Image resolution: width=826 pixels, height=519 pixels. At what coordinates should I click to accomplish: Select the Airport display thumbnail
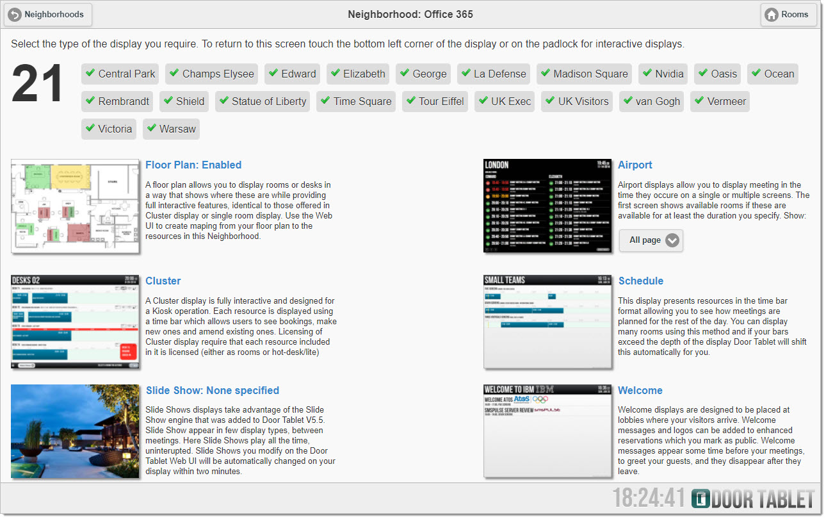click(547, 206)
